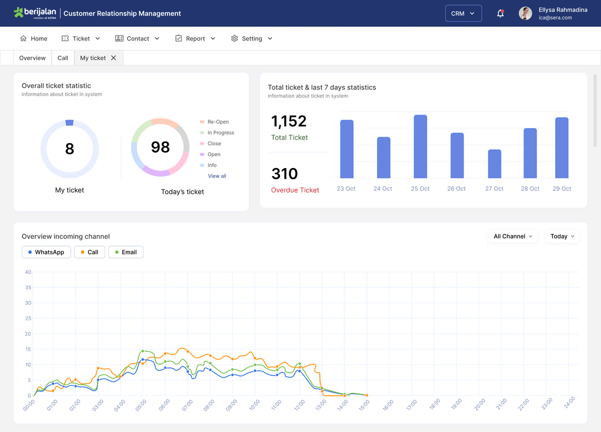Screen dimensions: 601x432
Task: Click the notification bell icon
Action: pos(500,13)
